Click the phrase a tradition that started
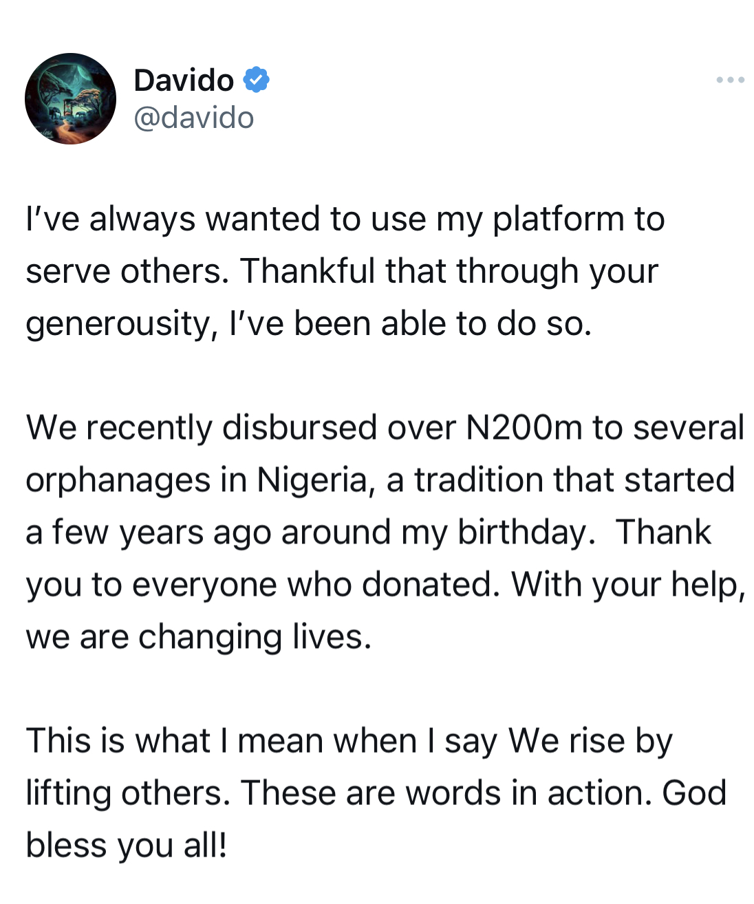This screenshot has height=904, width=754. click(561, 480)
